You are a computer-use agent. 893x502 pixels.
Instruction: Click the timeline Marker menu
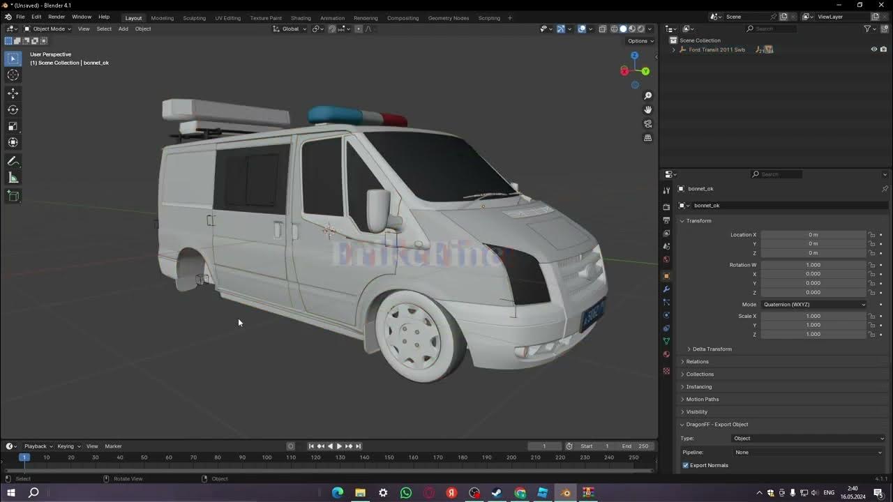click(113, 446)
